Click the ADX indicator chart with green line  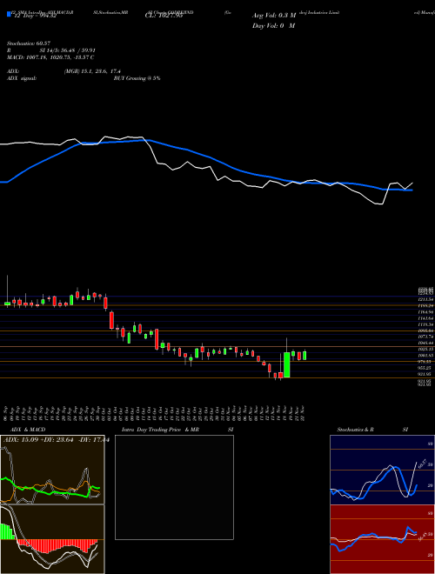(x=52, y=470)
